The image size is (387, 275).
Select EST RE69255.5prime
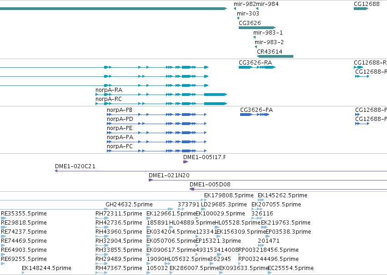[x=24, y=260]
